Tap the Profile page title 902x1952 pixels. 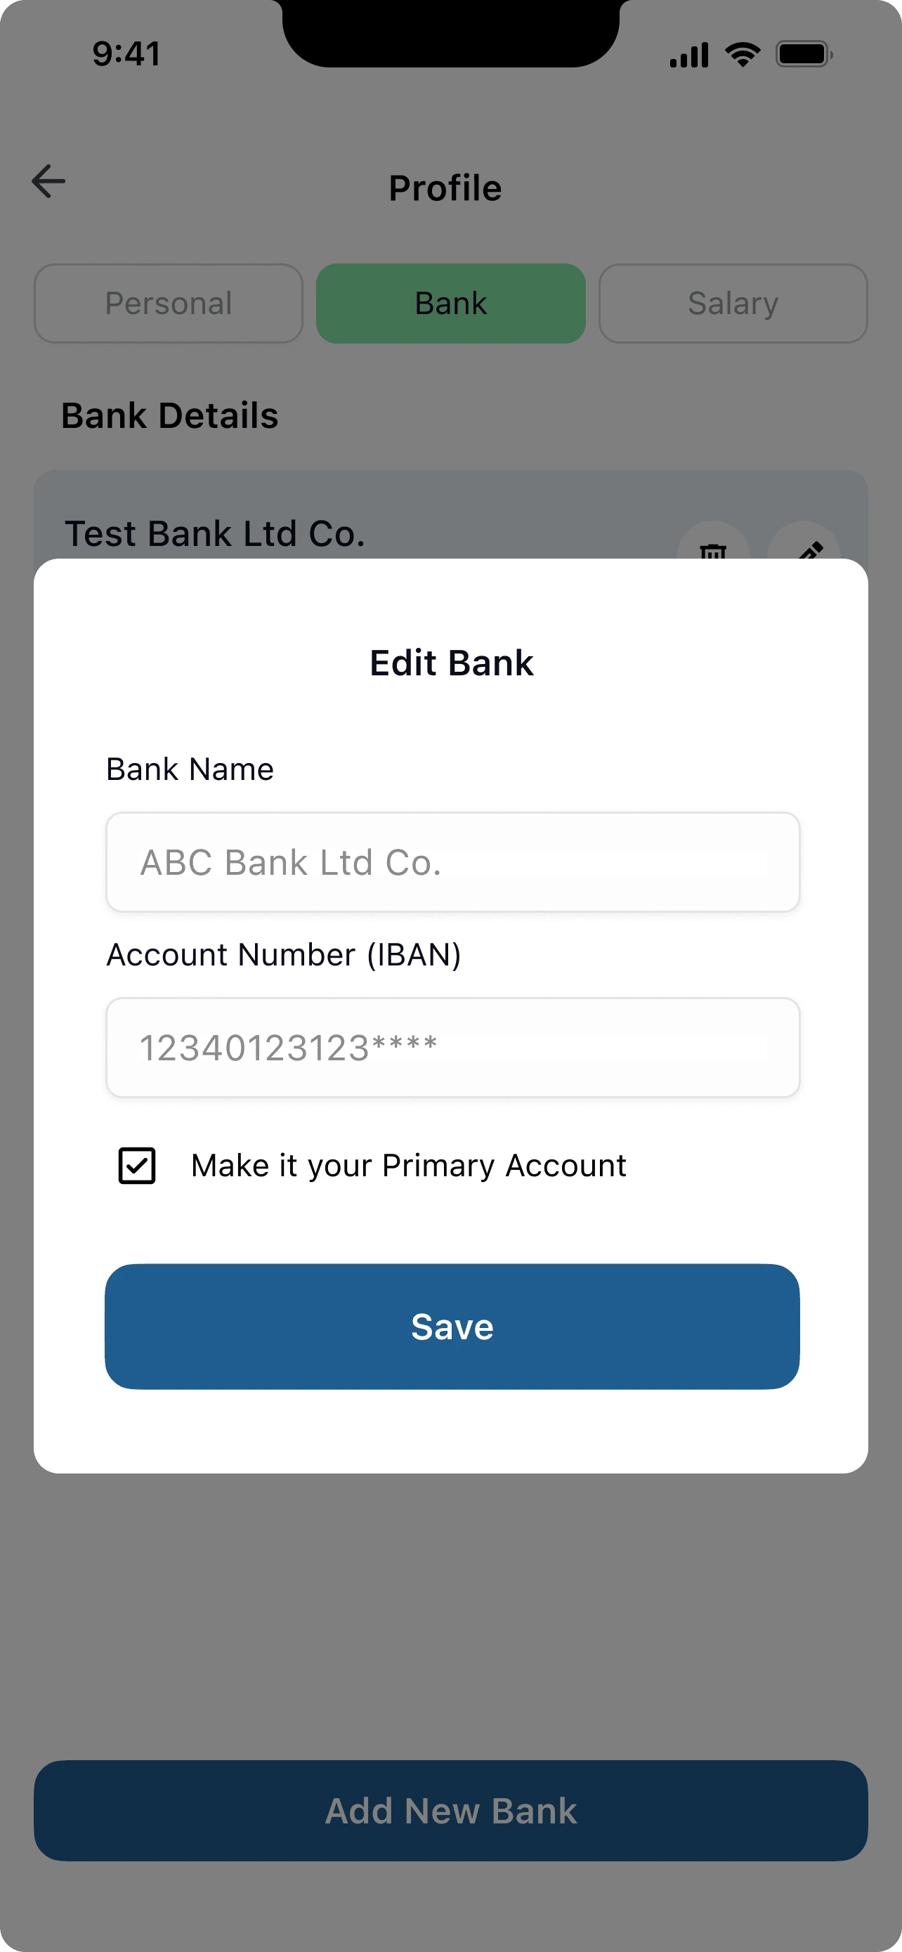point(445,188)
